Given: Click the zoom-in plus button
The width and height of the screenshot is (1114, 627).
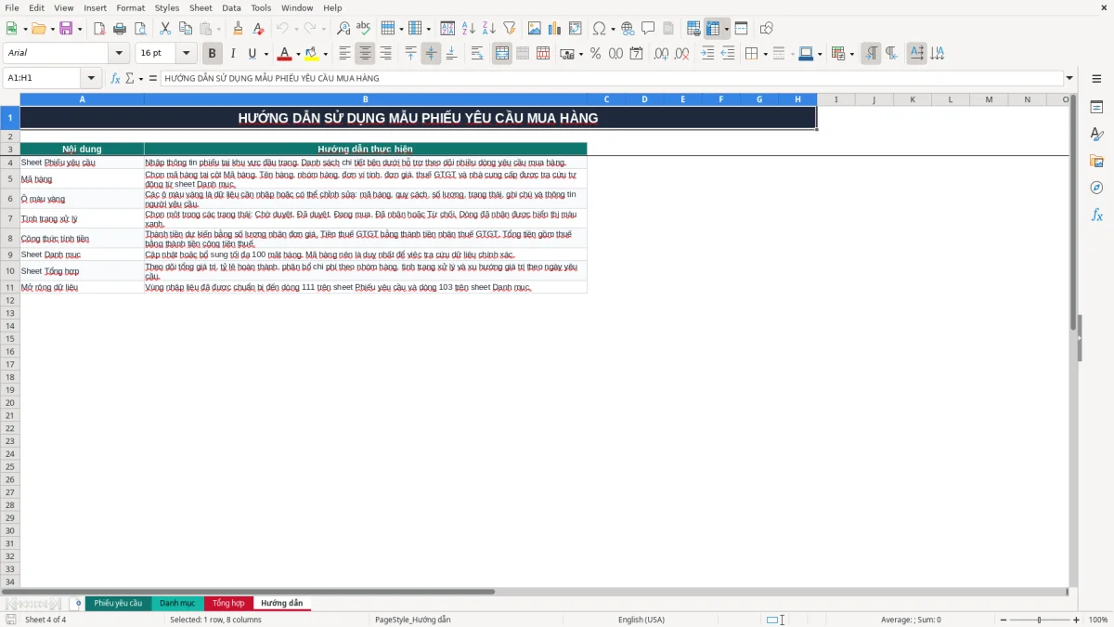Looking at the screenshot, I should pyautogui.click(x=1077, y=620).
